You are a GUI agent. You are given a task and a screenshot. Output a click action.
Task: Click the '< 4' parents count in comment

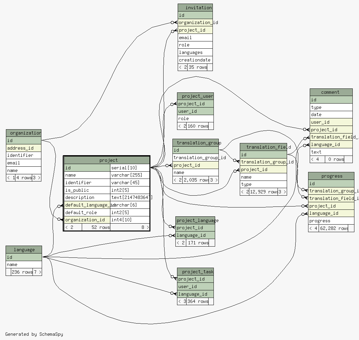(x=315, y=159)
